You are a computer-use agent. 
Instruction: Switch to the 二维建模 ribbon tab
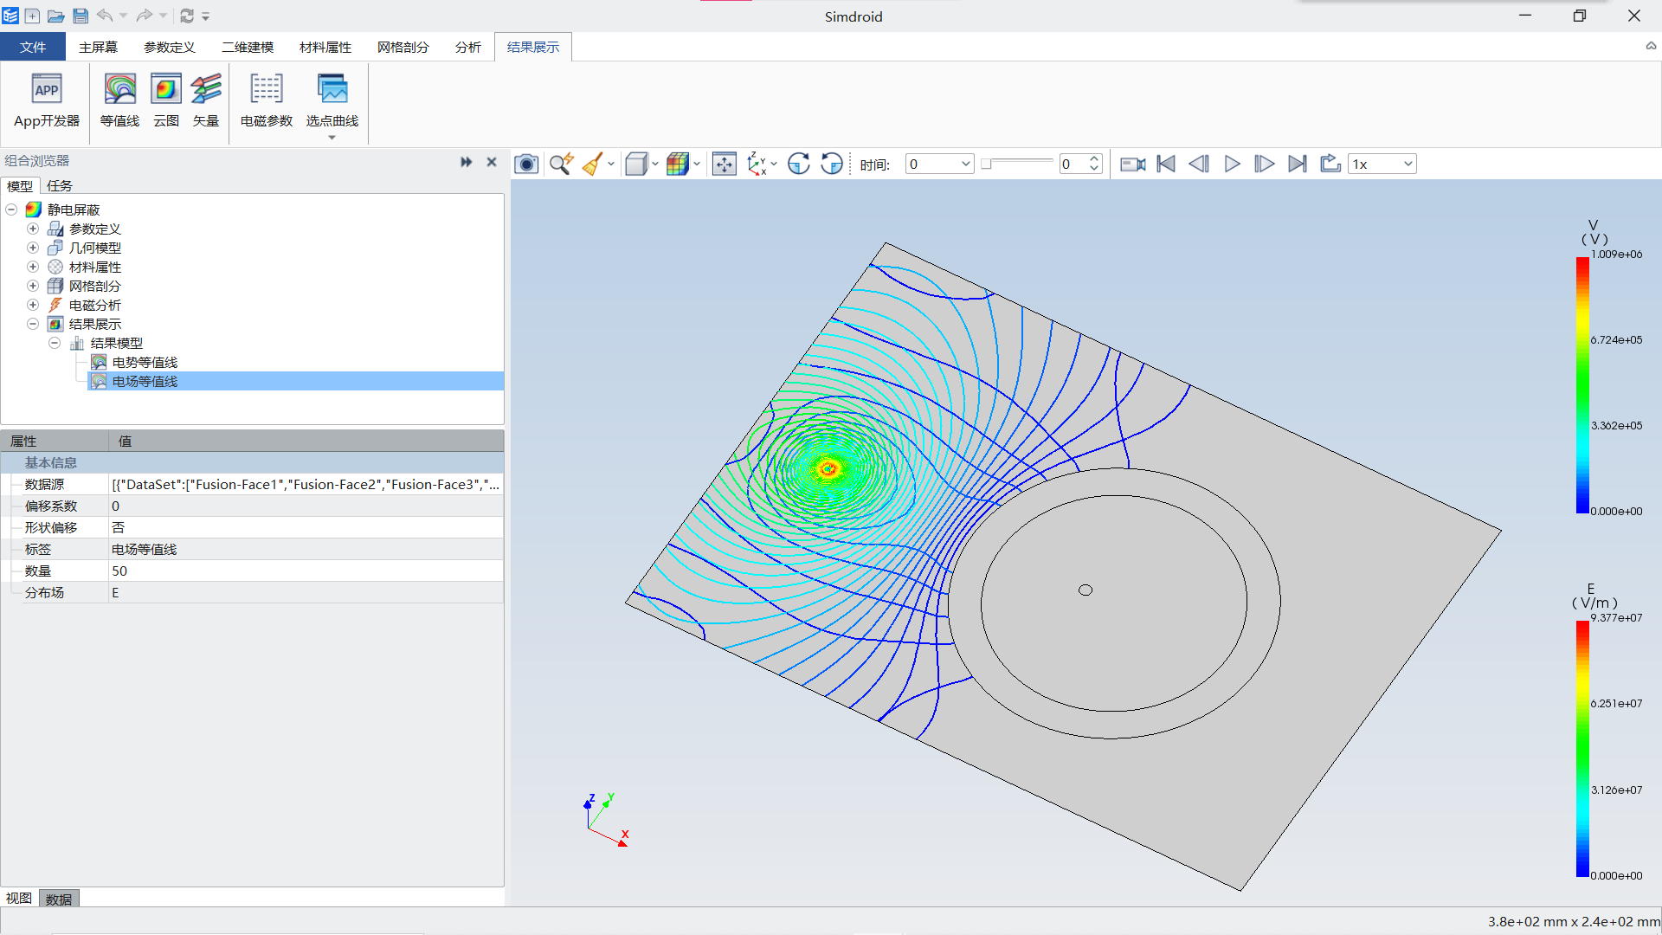(248, 47)
